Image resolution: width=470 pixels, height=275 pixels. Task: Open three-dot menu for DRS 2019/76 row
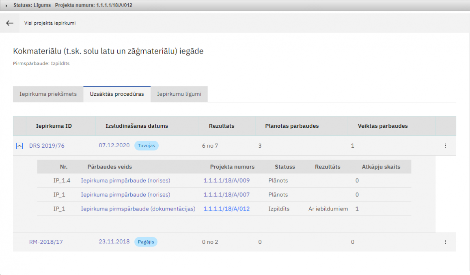(x=445, y=146)
